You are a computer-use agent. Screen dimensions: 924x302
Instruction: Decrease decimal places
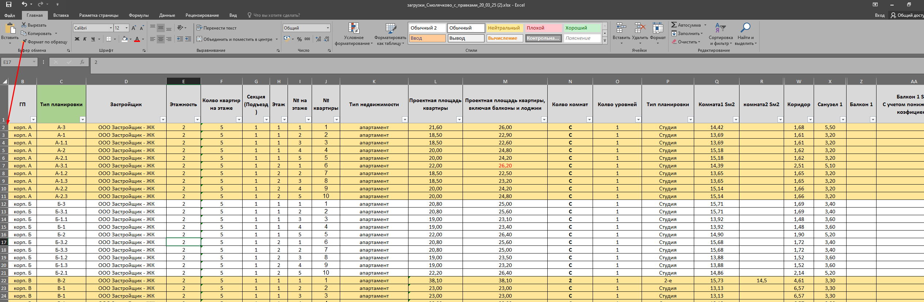tap(327, 39)
